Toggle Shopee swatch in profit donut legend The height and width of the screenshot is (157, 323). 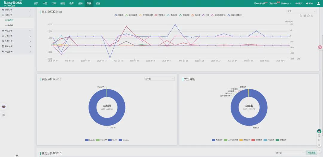click(x=121, y=140)
